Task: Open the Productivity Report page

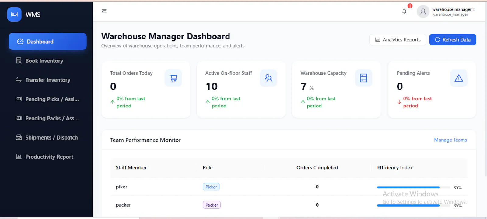Action: pyautogui.click(x=47, y=157)
